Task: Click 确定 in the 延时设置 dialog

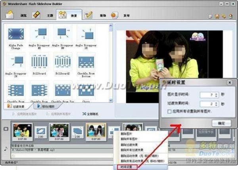Action: point(221,123)
